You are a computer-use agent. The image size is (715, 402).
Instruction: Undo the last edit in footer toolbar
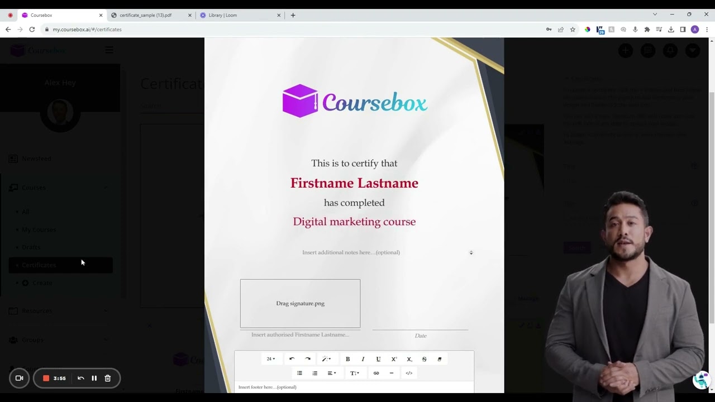pyautogui.click(x=292, y=359)
